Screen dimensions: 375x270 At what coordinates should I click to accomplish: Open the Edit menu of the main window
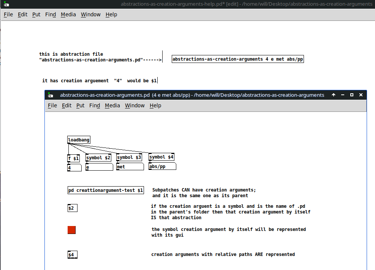pos(22,14)
